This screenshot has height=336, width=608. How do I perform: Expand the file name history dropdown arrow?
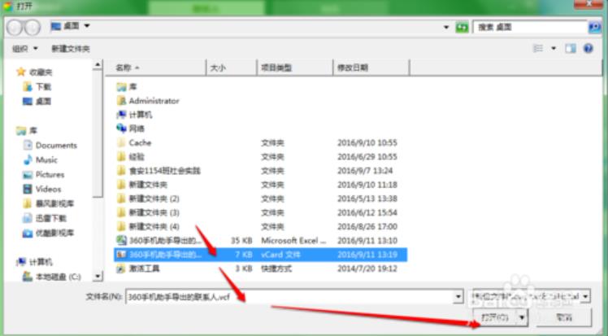(459, 297)
